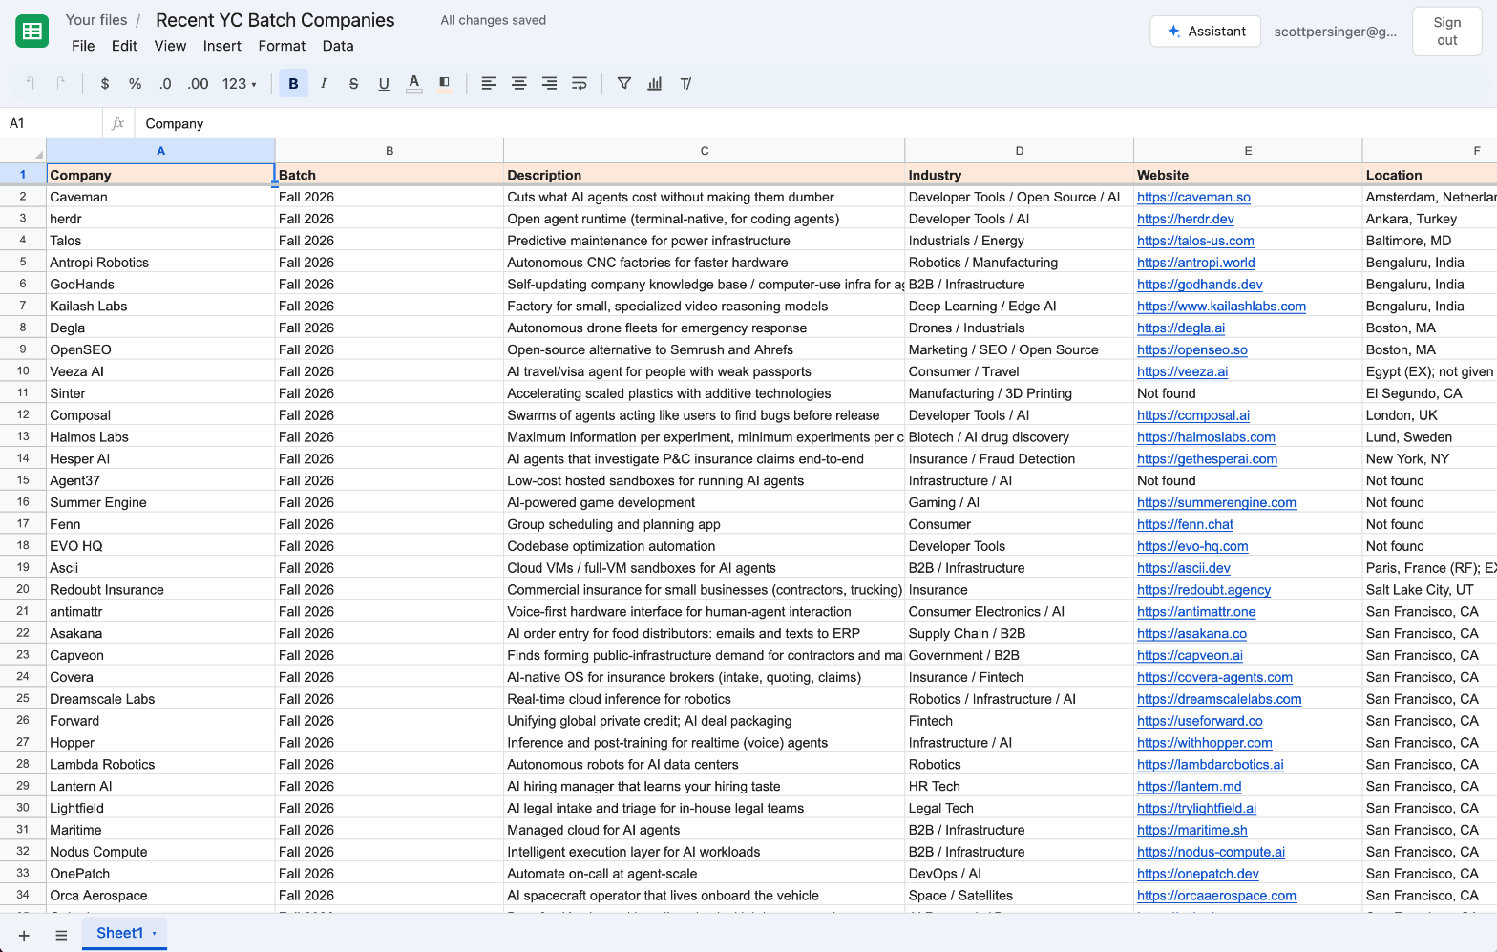The height and width of the screenshot is (952, 1497).
Task: Center align the text
Action: pos(519,84)
